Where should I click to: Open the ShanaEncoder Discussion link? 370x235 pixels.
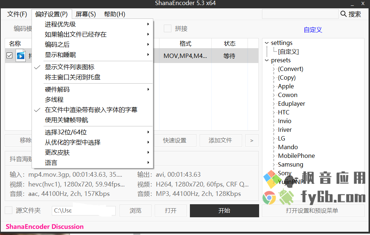pyautogui.click(x=45, y=227)
